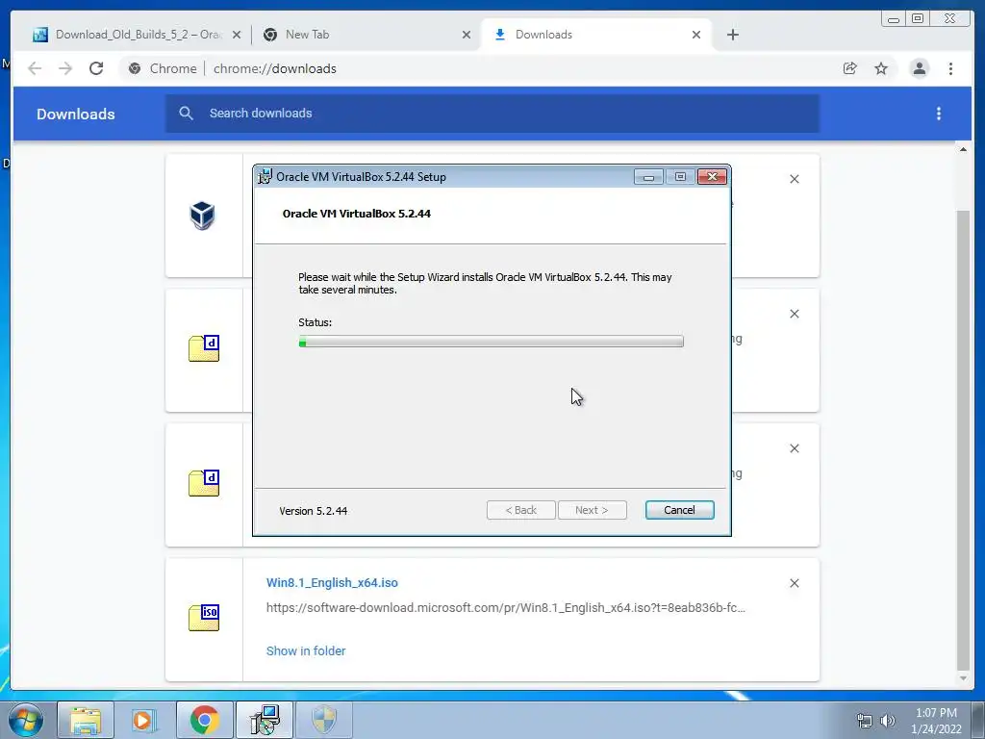Viewport: 985px width, 739px height.
Task: Bookmark this page with the star
Action: tap(881, 68)
